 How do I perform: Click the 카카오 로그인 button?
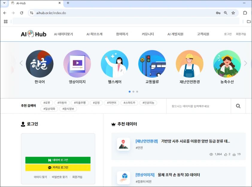(58, 168)
